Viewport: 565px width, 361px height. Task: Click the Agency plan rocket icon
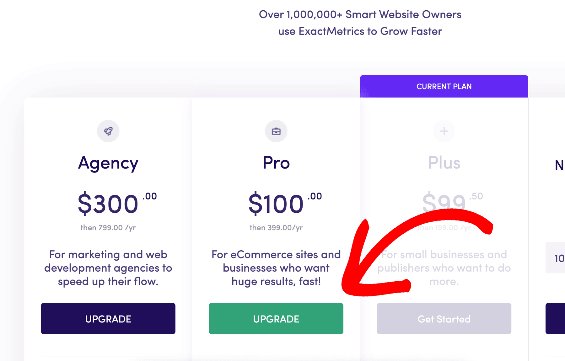(108, 131)
